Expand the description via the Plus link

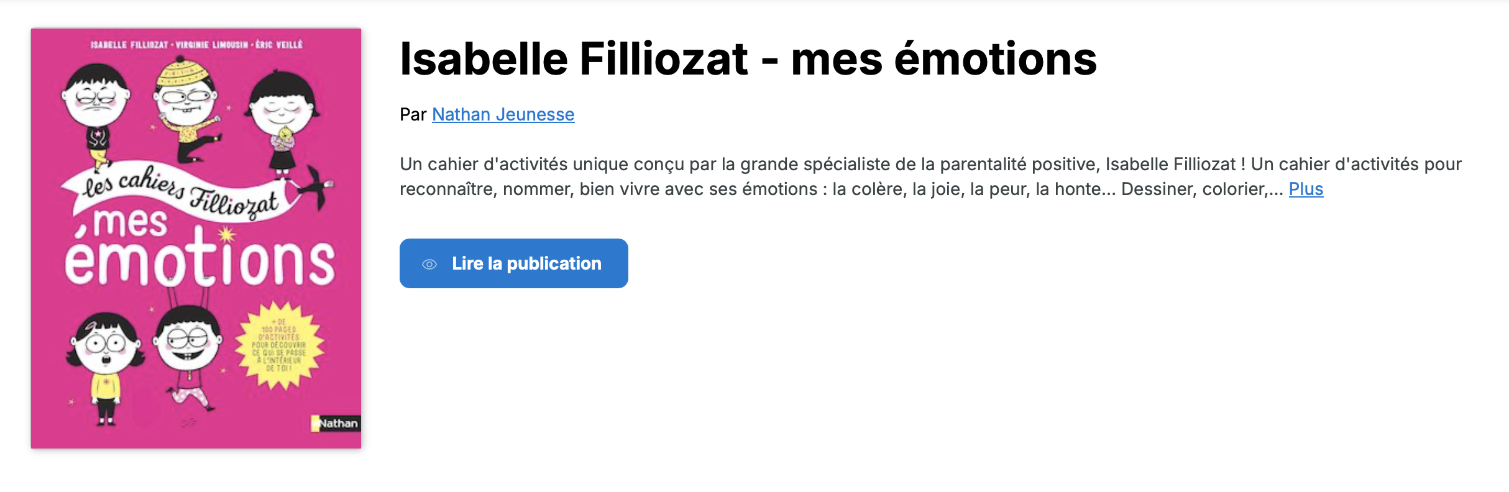[1306, 189]
